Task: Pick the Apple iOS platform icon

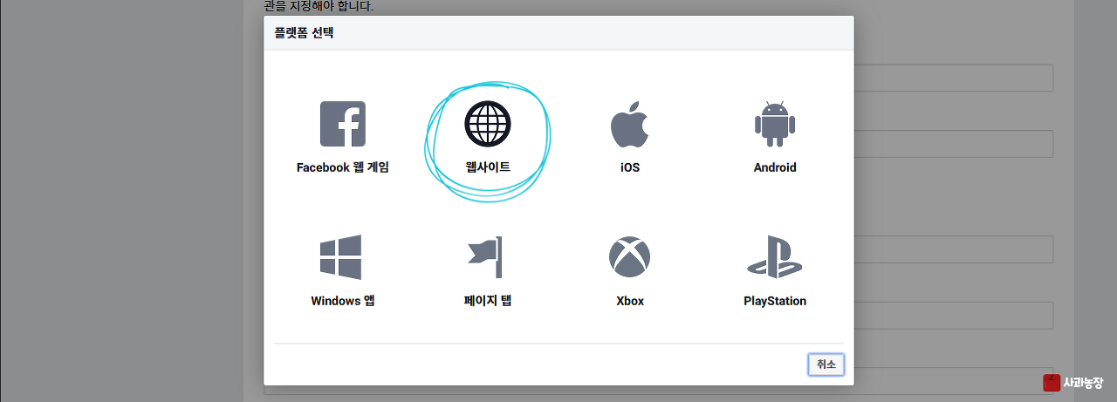Action: 629,124
